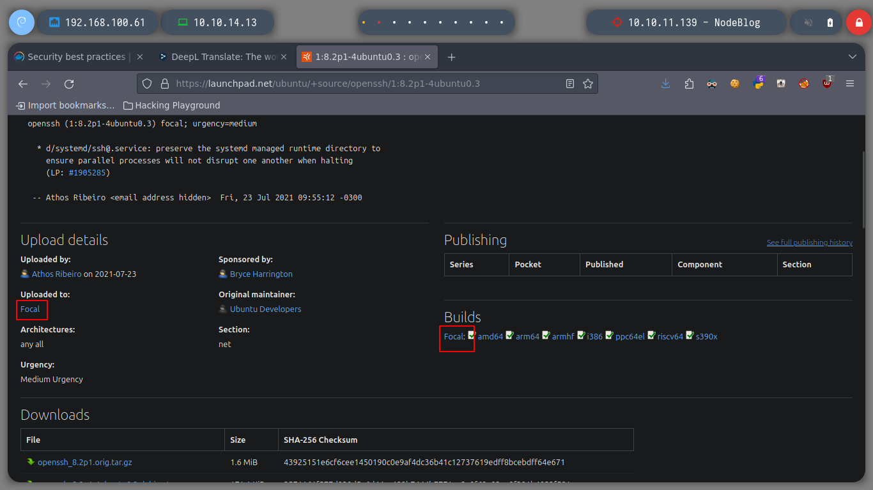The width and height of the screenshot is (873, 490).
Task: Close the active 1:8.2p1-4ubuntu0.3 tab
Action: tap(428, 57)
